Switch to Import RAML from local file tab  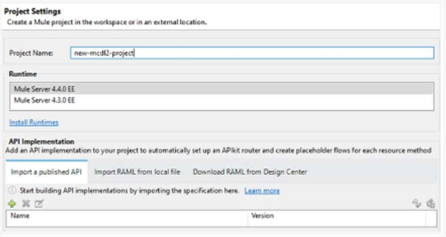point(137,171)
